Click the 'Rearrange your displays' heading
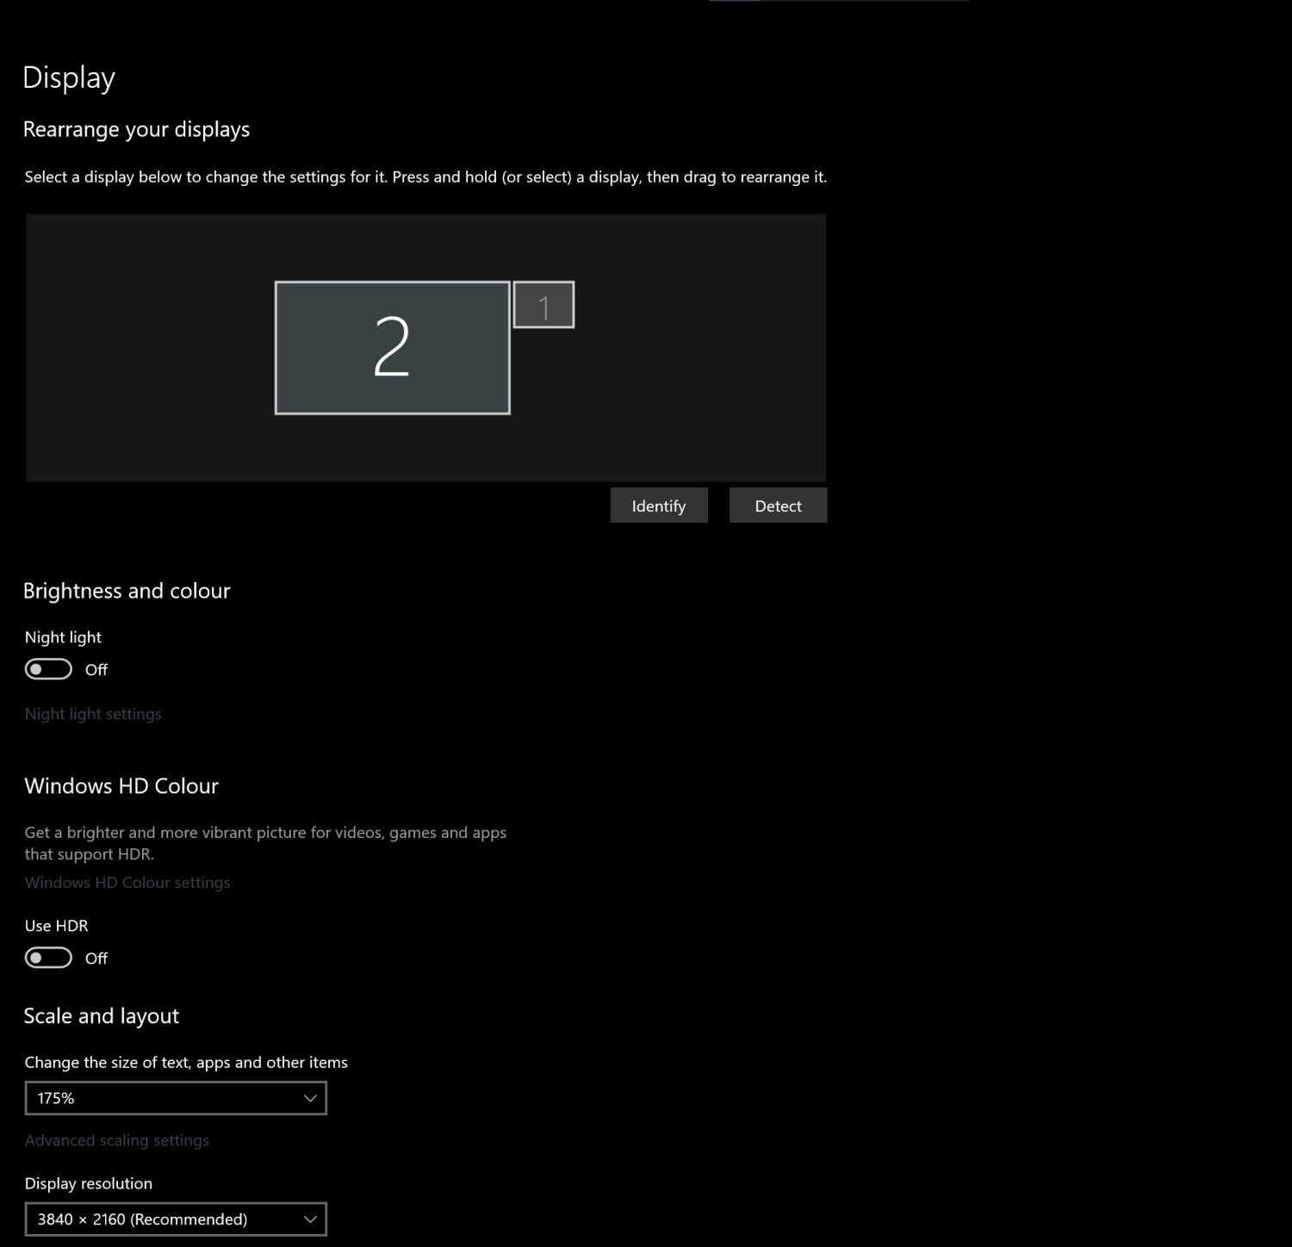 (136, 129)
